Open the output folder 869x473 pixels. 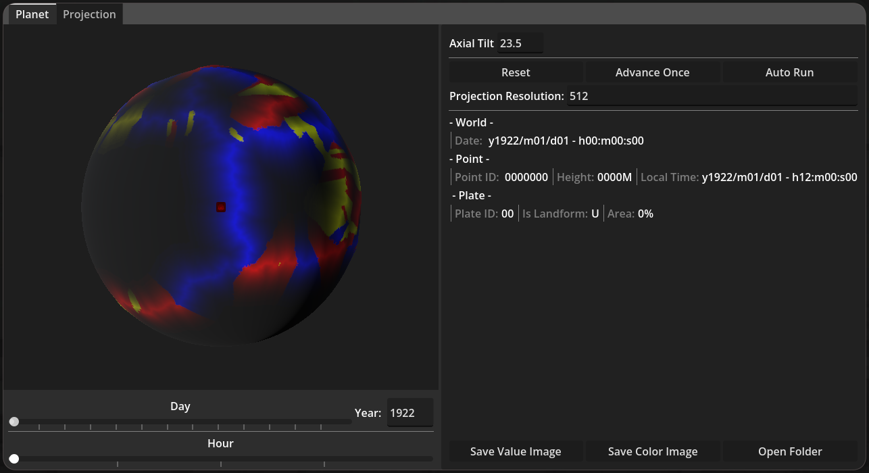tap(789, 451)
